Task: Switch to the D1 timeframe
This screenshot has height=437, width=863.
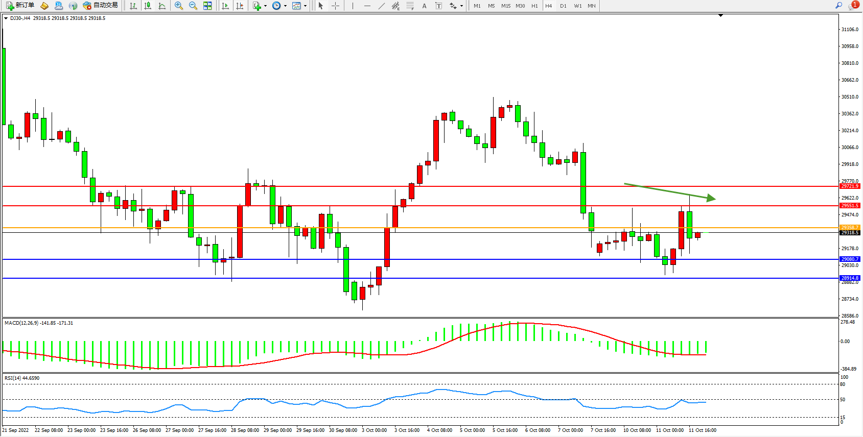Action: tap(563, 6)
